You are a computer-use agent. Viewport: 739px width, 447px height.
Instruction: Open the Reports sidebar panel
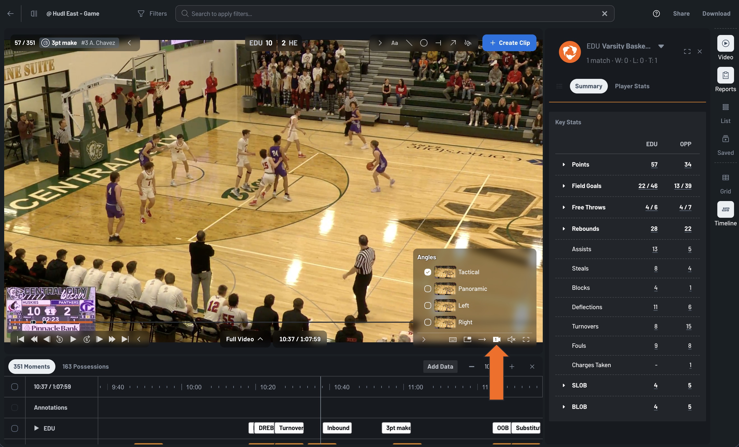click(x=725, y=79)
